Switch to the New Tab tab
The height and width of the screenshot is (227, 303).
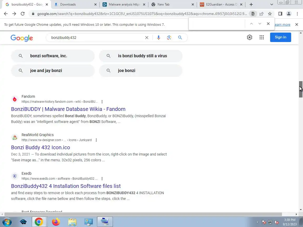pyautogui.click(x=173, y=4)
